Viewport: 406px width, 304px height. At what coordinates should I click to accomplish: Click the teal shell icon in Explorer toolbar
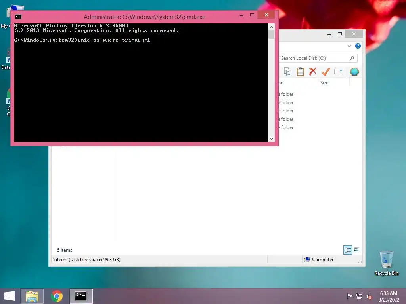coord(354,72)
